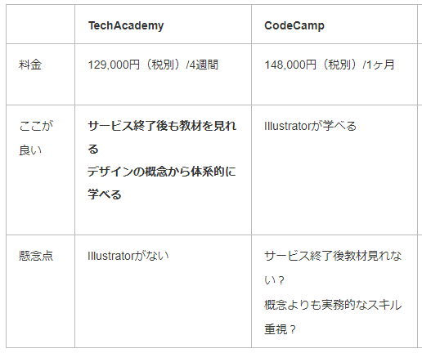Click bold text サービス終了後も教材を見れる
Screen dimensions: 422x353
pos(162,137)
